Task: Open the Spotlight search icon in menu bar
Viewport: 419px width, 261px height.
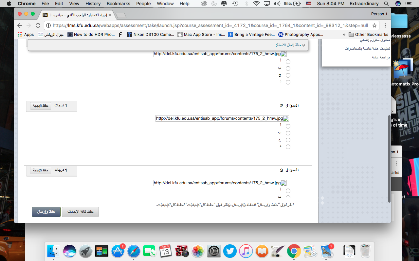Action: coord(387,4)
